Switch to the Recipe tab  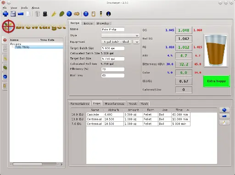tap(75, 23)
